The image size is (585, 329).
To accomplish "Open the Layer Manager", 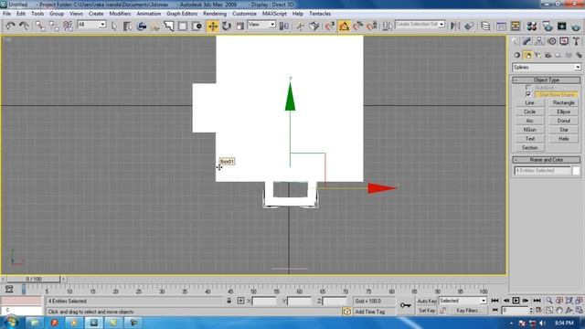I will 485,26.
